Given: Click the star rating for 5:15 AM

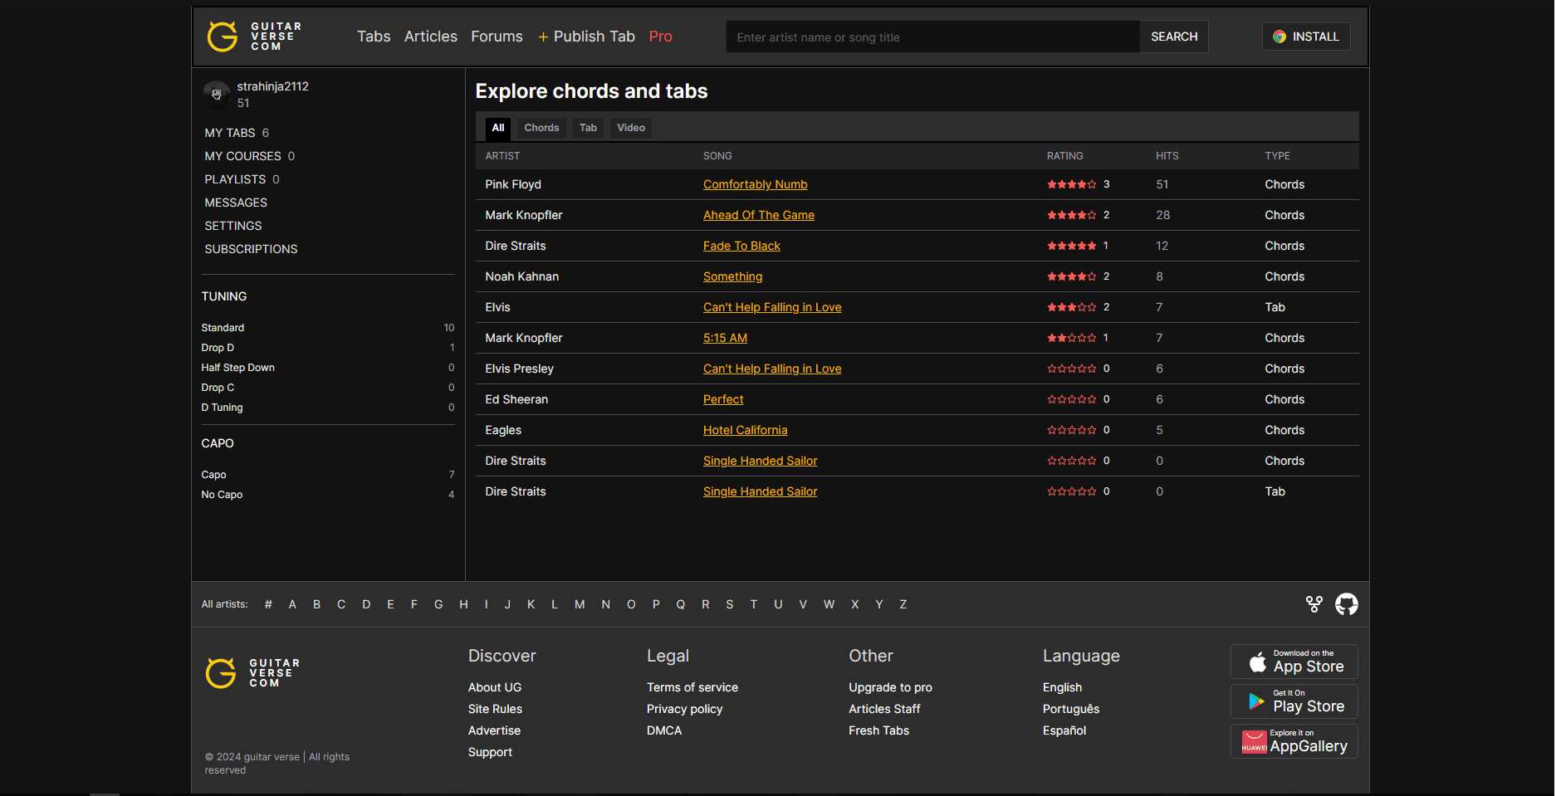Looking at the screenshot, I should coord(1071,338).
